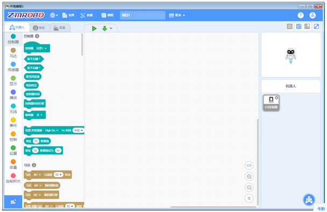The width and height of the screenshot is (327, 212).
Task: Open the download options dropdown arrow
Action: click(111, 29)
